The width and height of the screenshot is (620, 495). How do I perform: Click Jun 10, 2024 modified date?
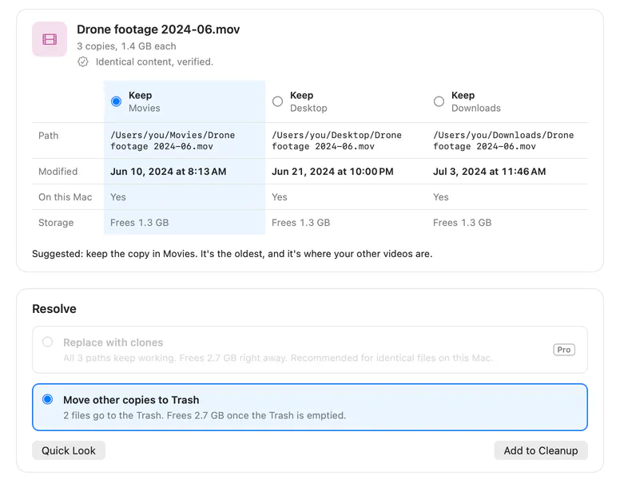tap(169, 172)
